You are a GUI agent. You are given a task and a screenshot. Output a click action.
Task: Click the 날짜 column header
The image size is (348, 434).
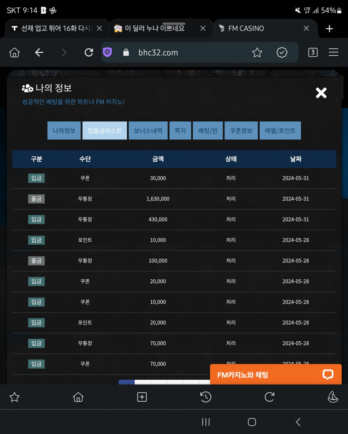click(295, 159)
